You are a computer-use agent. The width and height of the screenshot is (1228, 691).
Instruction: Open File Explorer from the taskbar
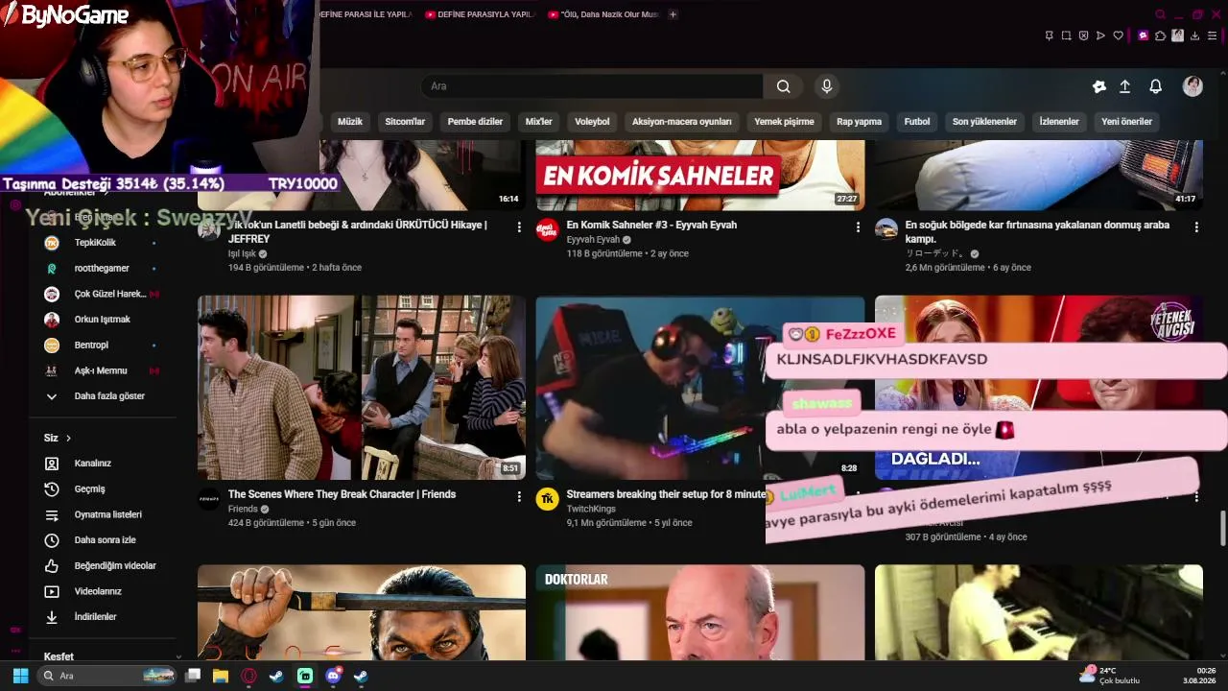coord(221,676)
